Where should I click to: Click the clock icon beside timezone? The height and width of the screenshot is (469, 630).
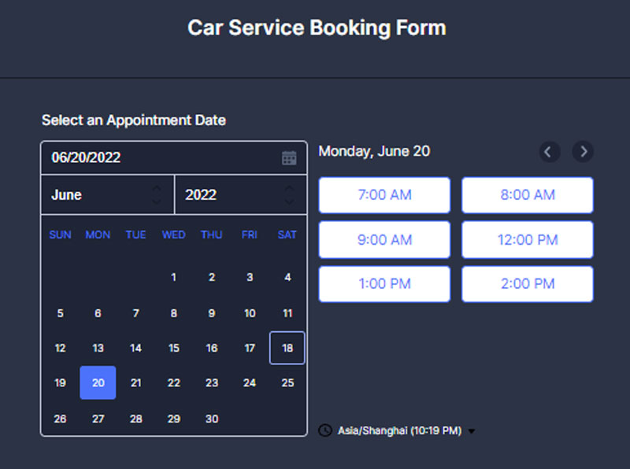[x=325, y=430]
